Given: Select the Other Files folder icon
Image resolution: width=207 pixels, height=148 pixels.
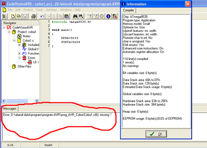Looking at the screenshot, I should [x=14, y=66].
